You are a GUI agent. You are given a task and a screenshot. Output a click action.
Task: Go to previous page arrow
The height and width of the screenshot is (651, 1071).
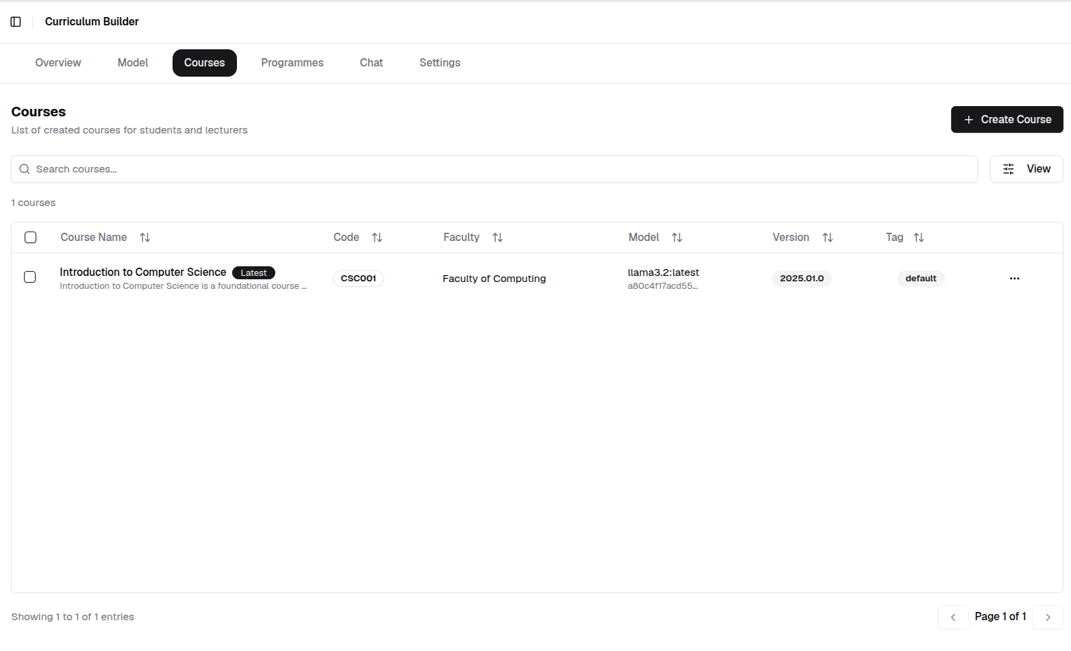[953, 617]
